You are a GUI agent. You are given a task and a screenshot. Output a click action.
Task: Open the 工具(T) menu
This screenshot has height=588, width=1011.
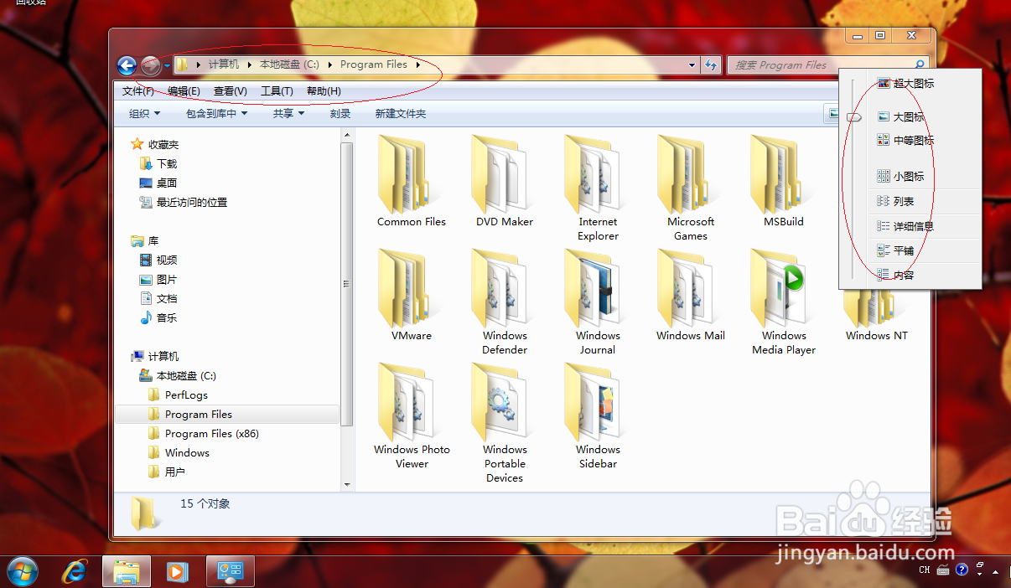[277, 91]
